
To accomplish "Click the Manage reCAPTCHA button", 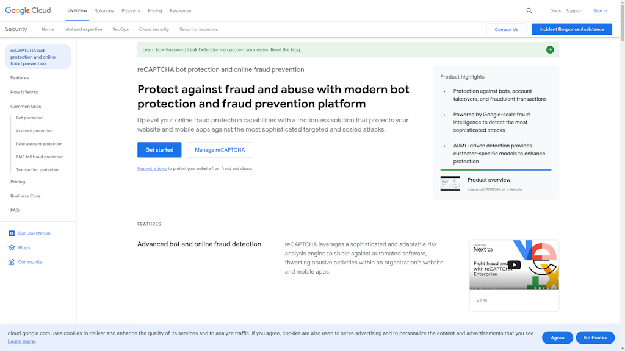I will point(220,150).
